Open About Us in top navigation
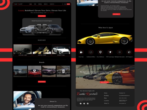Screen dimensions: 147x110 coord(46,4)
